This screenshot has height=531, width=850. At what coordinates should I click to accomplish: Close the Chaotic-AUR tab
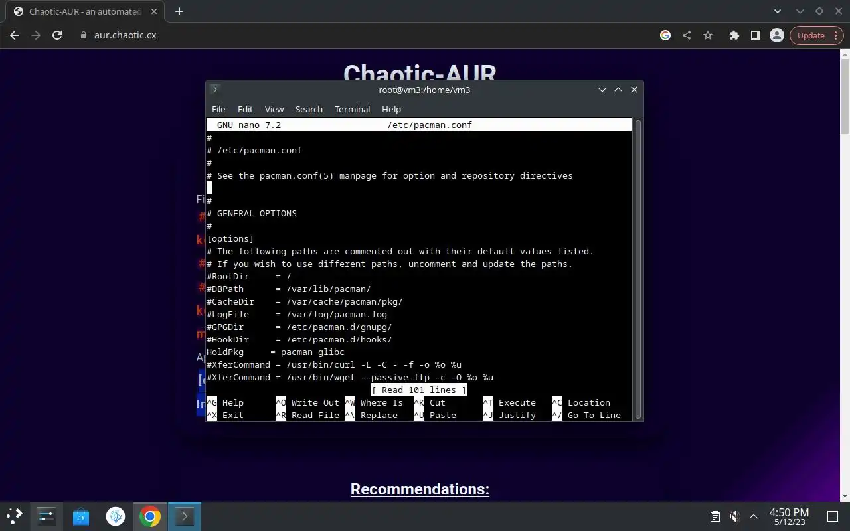pos(155,11)
